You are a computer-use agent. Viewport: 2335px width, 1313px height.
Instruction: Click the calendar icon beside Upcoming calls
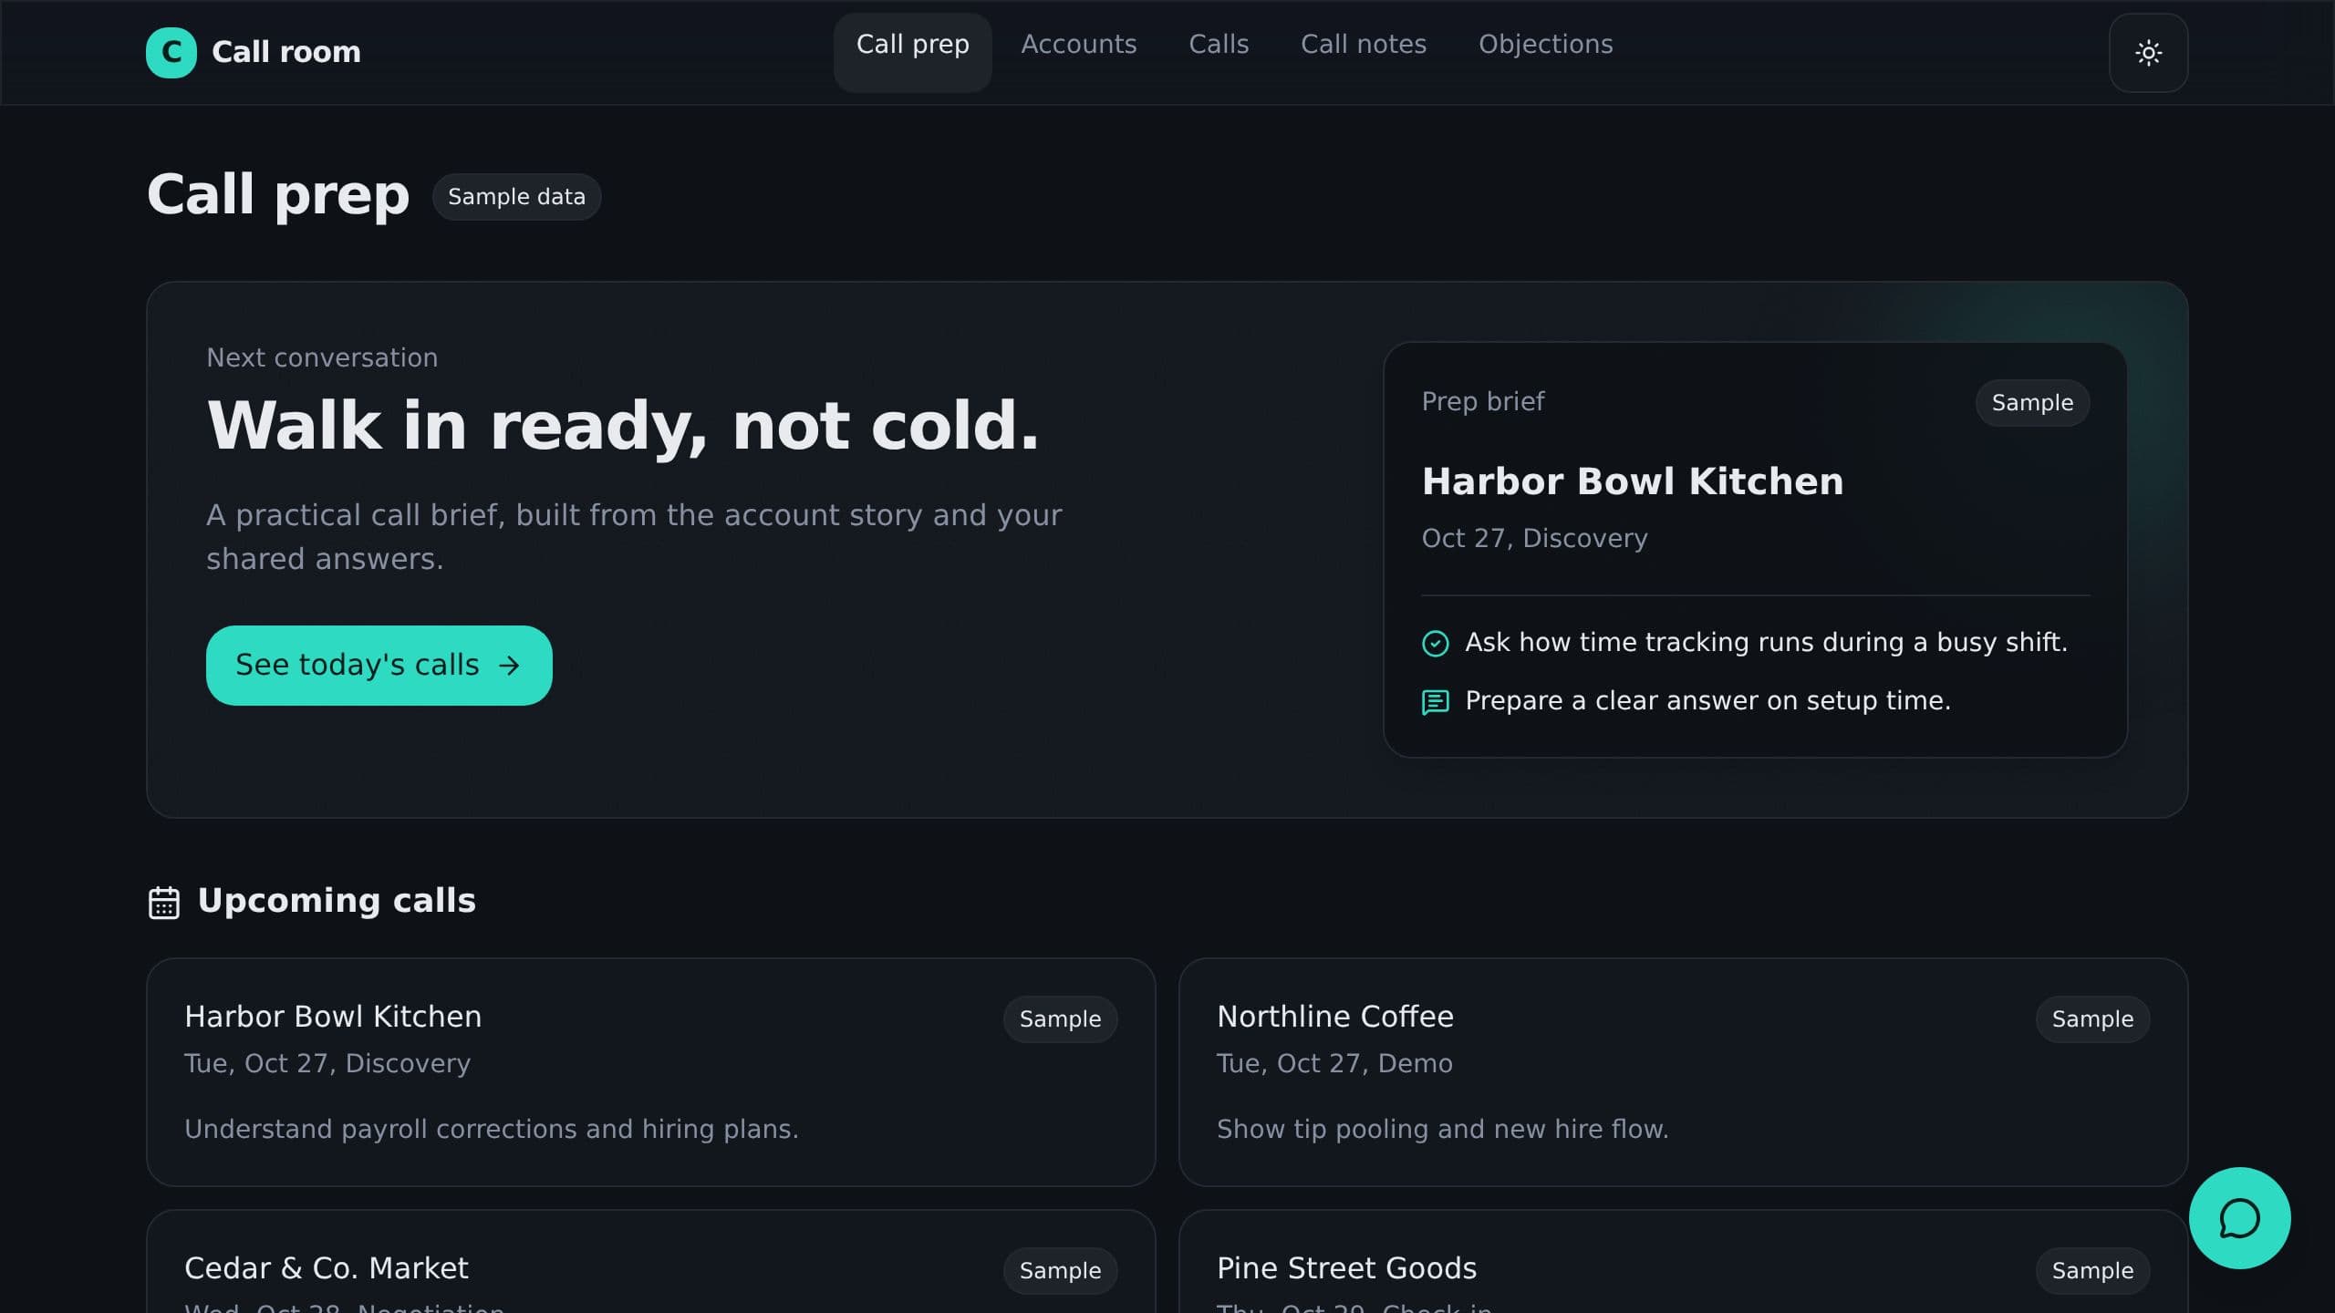(x=164, y=902)
